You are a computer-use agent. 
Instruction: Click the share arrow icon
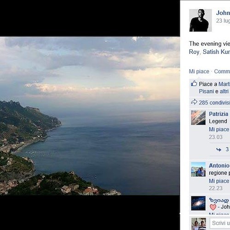[x=194, y=102]
